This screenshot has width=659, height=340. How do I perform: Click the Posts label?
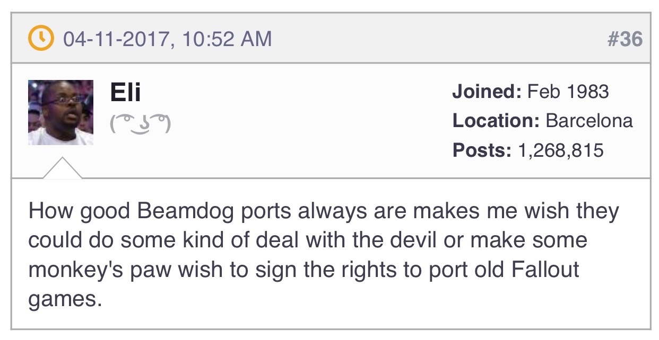point(482,150)
